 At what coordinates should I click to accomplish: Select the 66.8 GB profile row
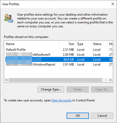pos(58,60)
